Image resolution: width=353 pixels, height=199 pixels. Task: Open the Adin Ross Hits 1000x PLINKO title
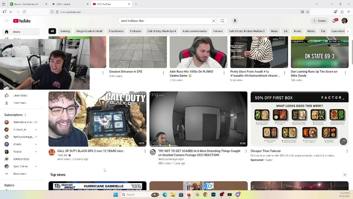[x=191, y=74]
